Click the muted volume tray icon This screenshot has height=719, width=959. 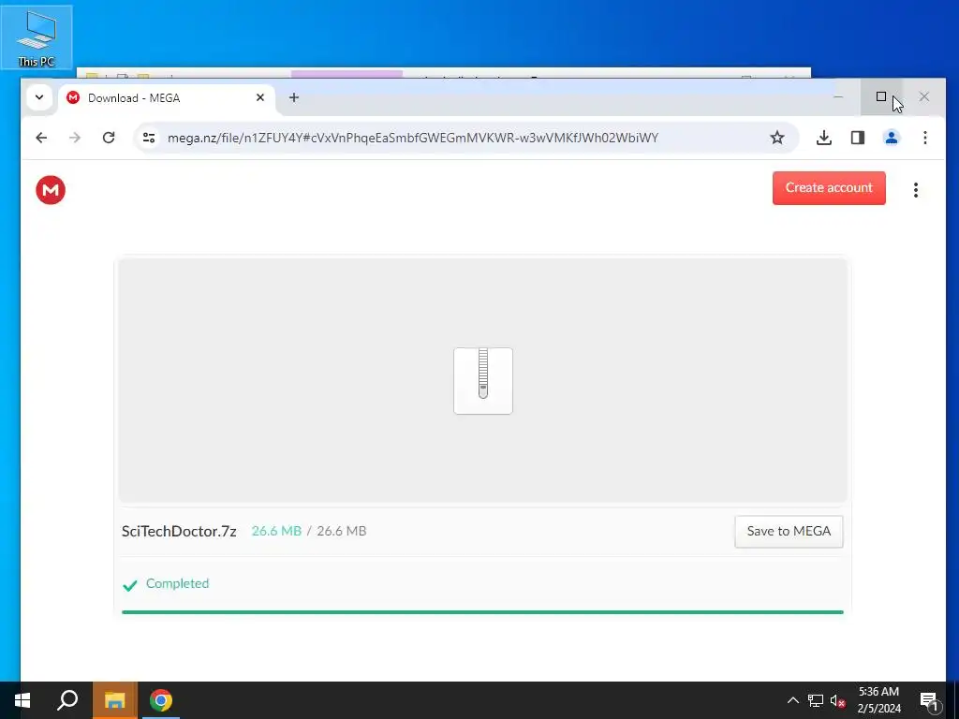(x=838, y=700)
